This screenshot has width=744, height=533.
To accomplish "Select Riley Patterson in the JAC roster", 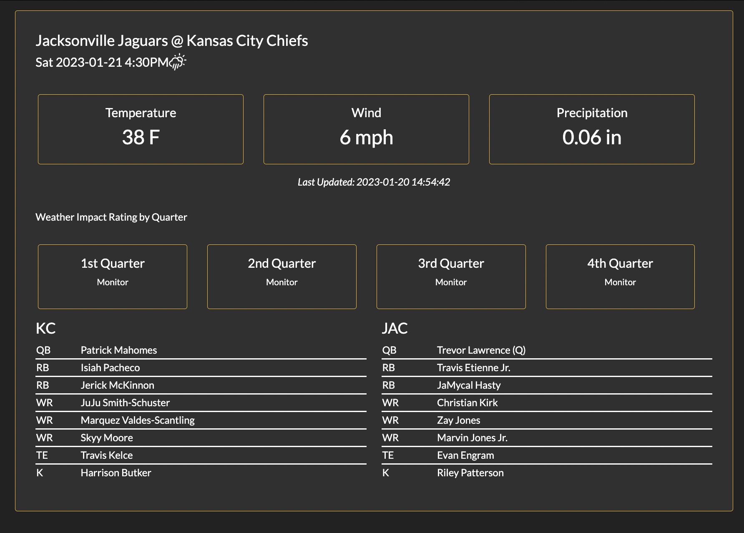I will [470, 473].
